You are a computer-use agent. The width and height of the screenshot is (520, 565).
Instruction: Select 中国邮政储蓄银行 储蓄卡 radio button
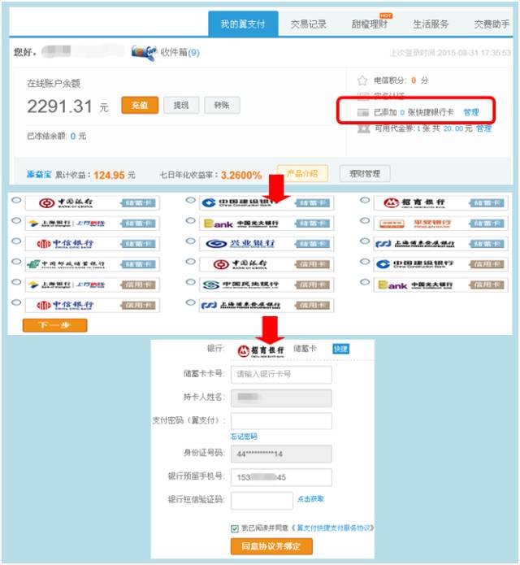click(16, 262)
